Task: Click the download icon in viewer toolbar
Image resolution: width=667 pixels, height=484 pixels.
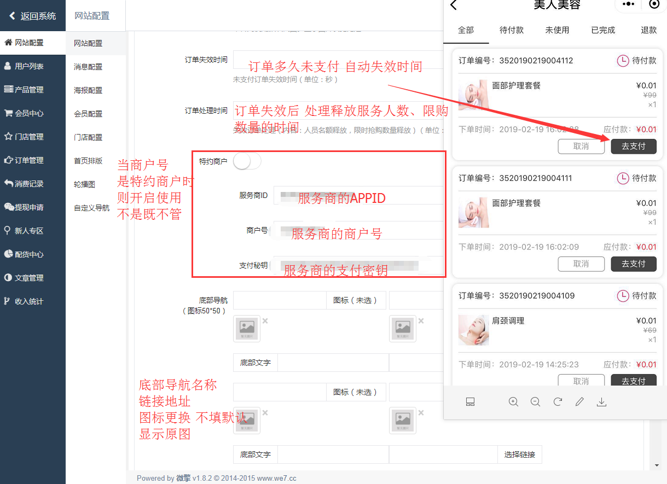Action: pos(601,402)
